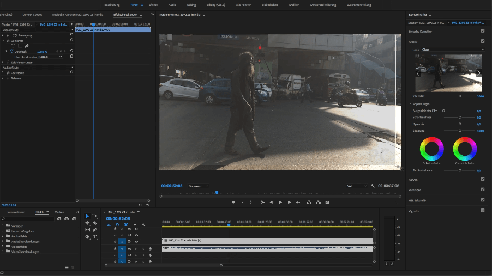Open the Überblendmodus Normal dropdown

pyautogui.click(x=50, y=57)
